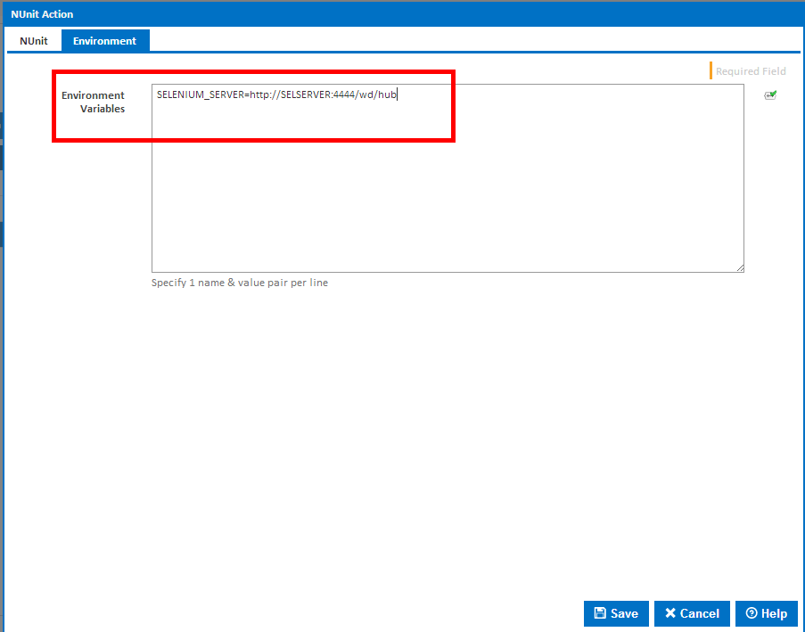Click the Save button

click(x=616, y=613)
